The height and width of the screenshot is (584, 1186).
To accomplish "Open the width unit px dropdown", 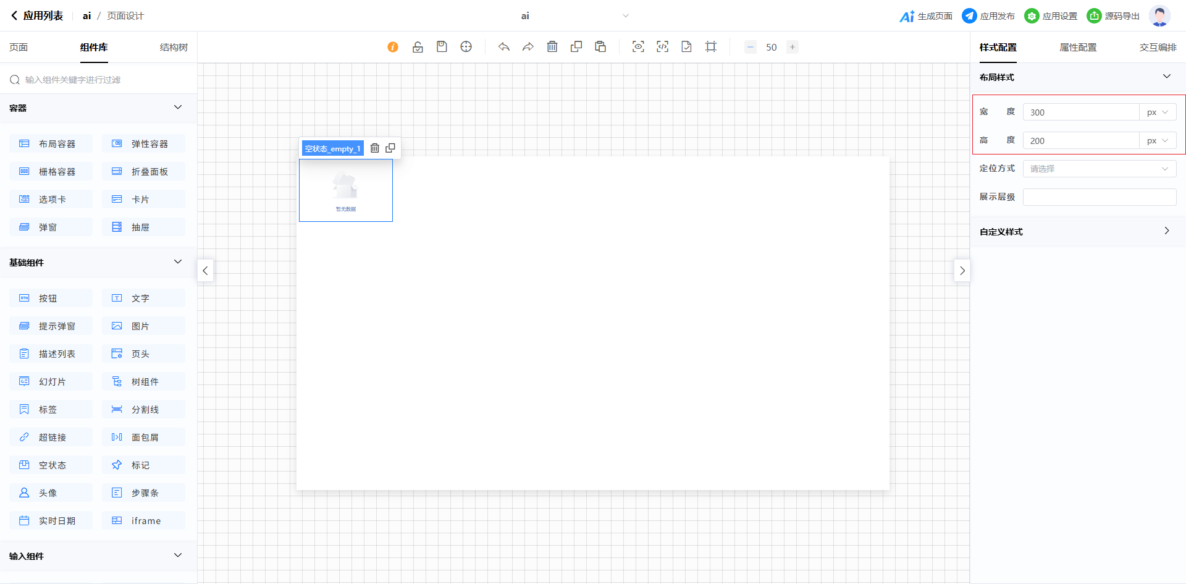I will tap(1158, 112).
